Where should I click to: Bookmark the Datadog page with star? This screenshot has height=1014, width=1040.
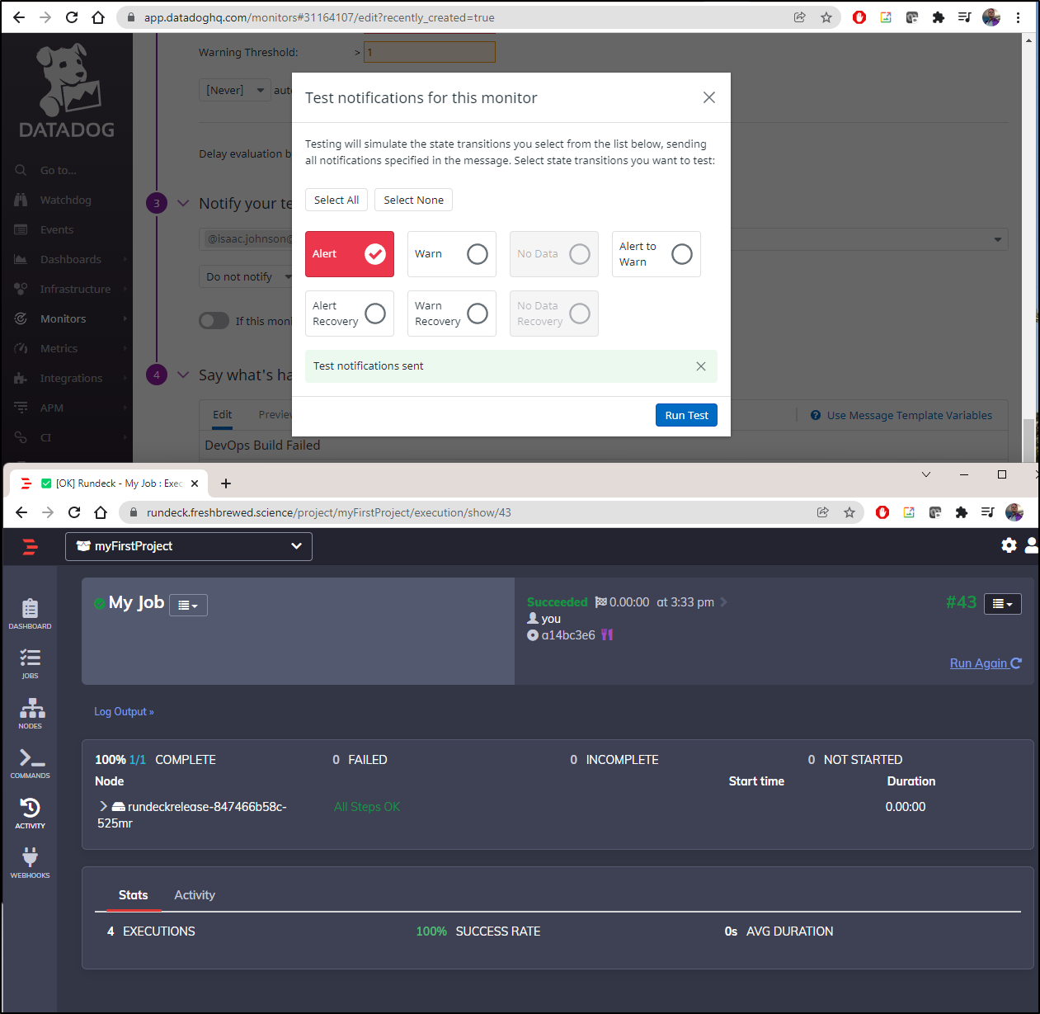pos(826,17)
